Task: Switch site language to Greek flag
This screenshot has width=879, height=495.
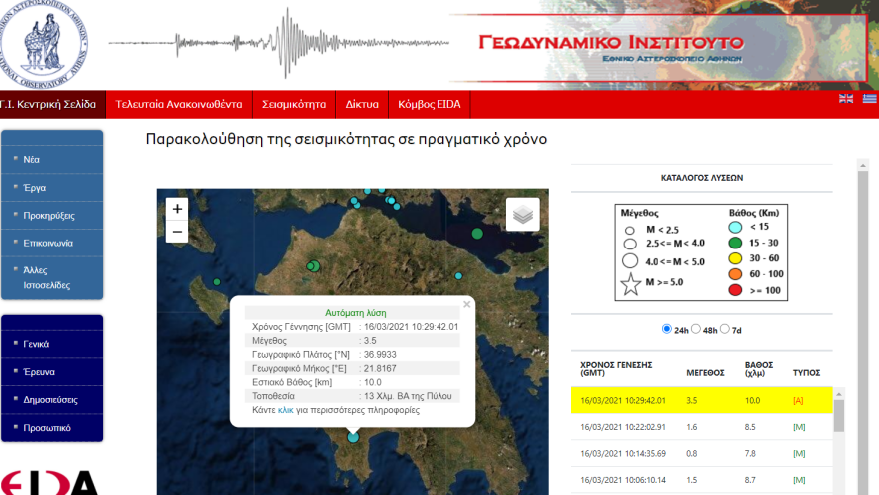Action: (x=869, y=99)
